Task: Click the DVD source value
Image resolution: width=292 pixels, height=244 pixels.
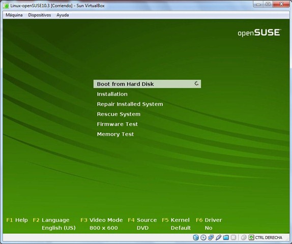Action: pos(142,228)
